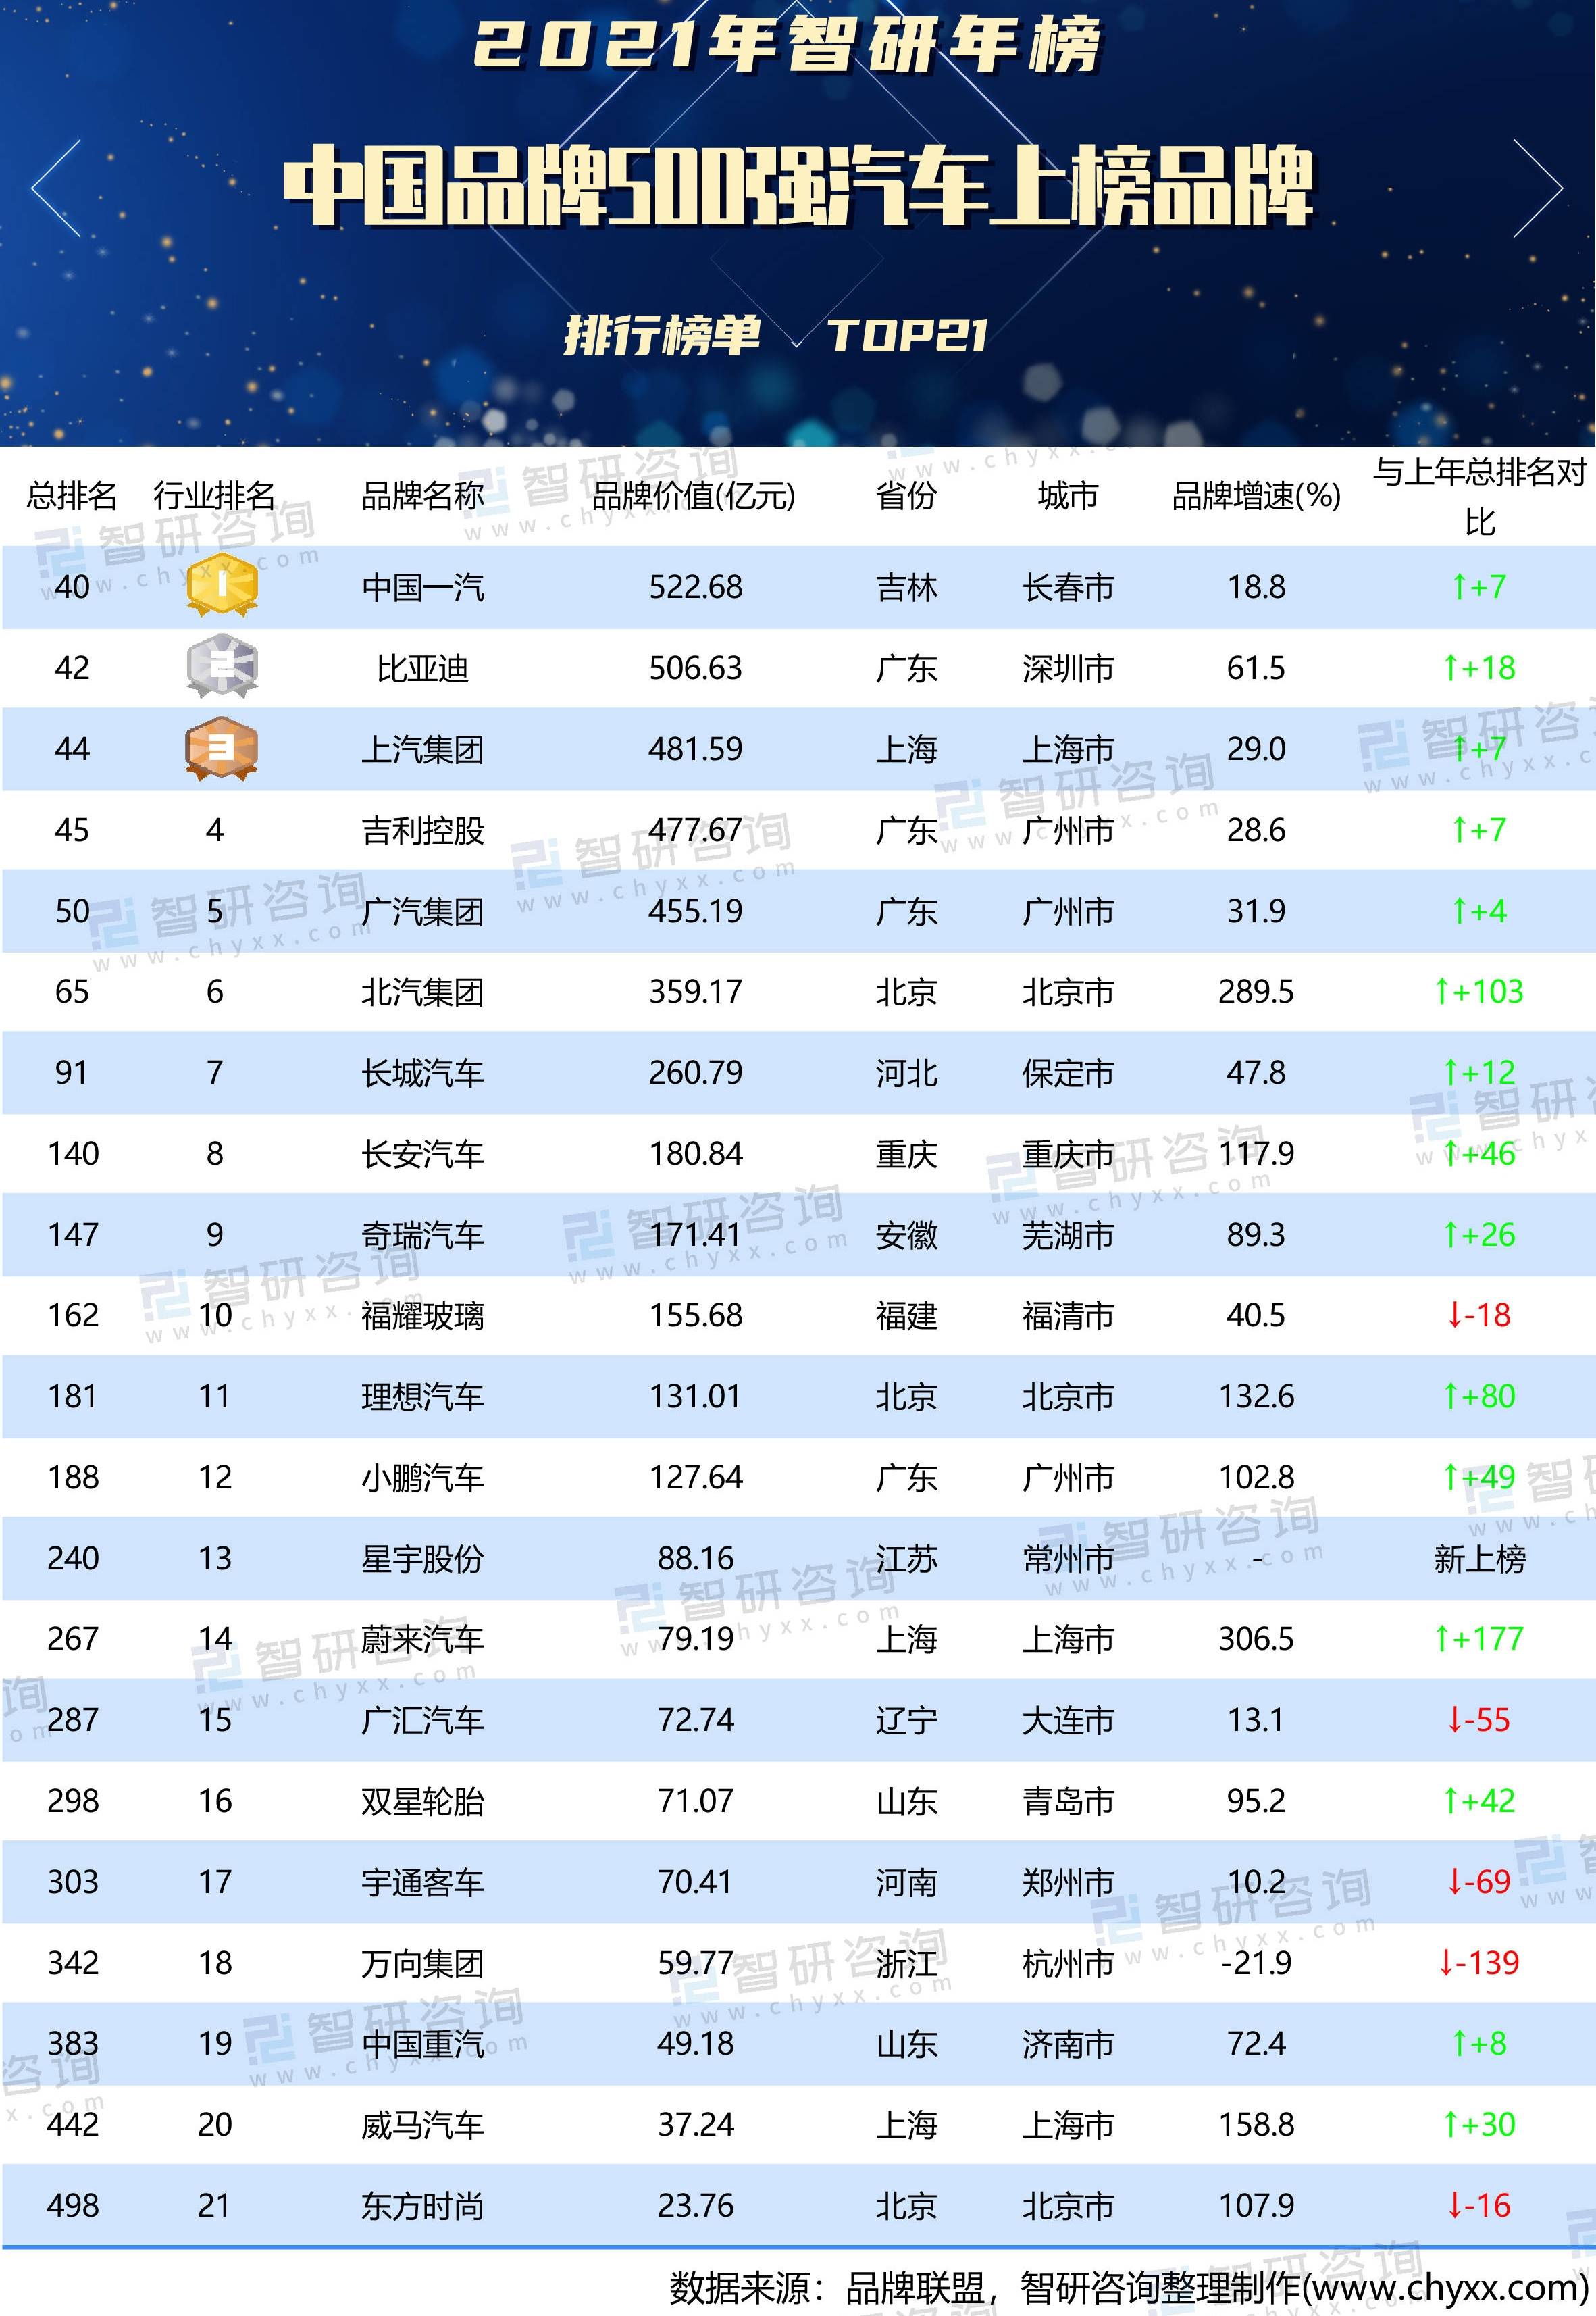The width and height of the screenshot is (1596, 2316).
Task: Click the brand value 359.17
Action: (695, 991)
